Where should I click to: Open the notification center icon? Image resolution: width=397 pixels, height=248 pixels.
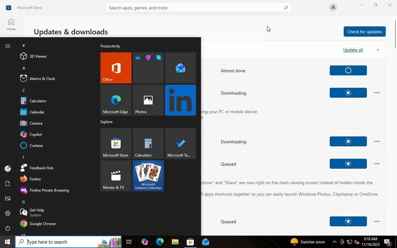click(x=387, y=242)
